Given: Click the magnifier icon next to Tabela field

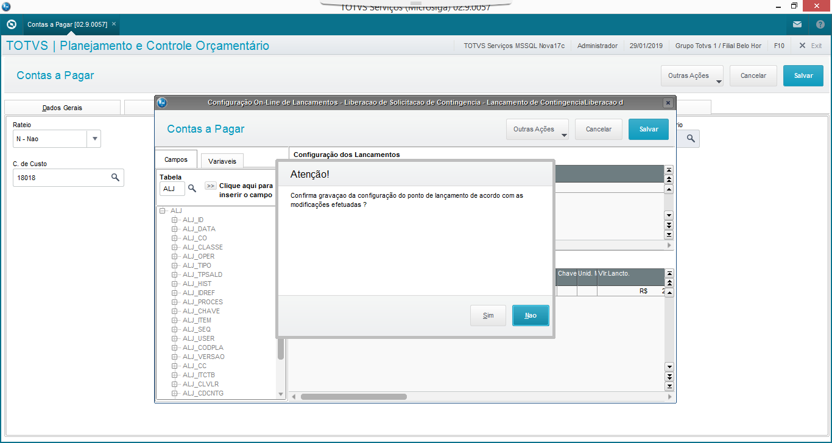Looking at the screenshot, I should click(192, 189).
